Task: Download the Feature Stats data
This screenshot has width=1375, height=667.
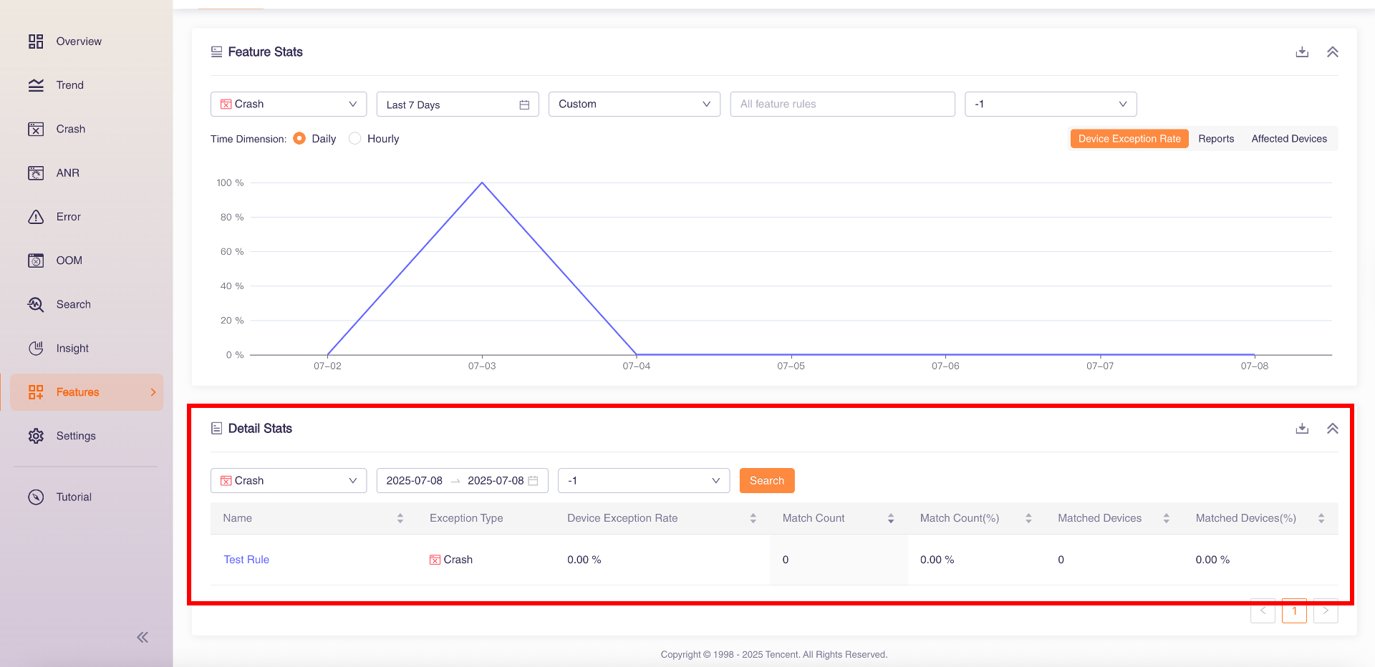Action: point(1302,52)
